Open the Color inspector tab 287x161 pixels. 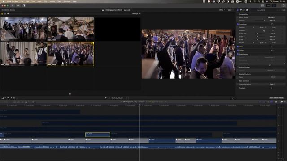coord(241,10)
